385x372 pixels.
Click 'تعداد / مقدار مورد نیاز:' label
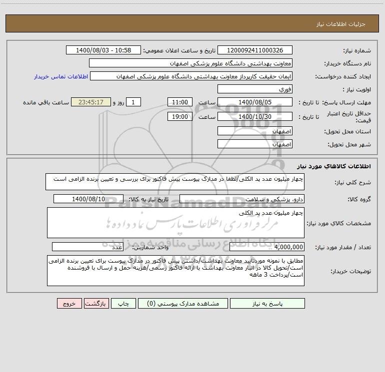tap(343, 247)
